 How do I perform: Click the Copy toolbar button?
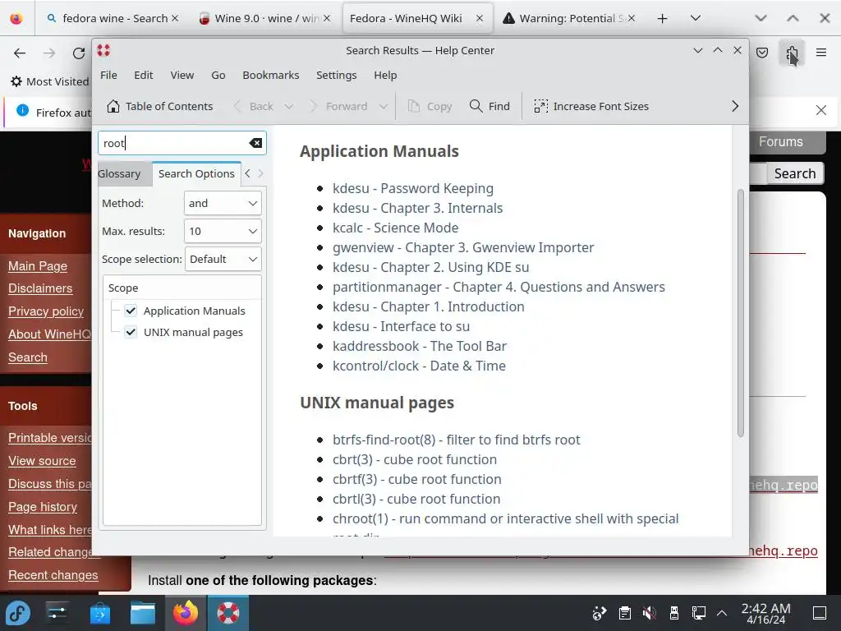tap(430, 106)
